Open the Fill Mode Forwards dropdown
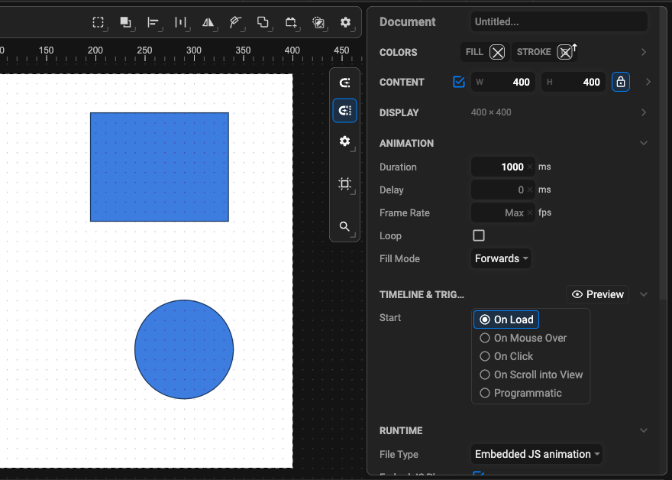Viewport: 672px width, 480px height. point(501,258)
